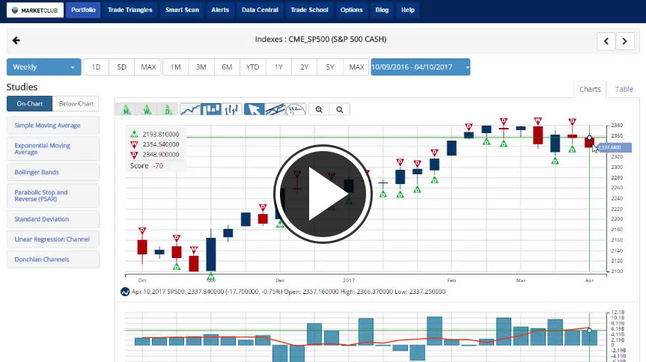This screenshot has width=646, height=362.
Task: Switch to line chart type
Action: [x=191, y=109]
